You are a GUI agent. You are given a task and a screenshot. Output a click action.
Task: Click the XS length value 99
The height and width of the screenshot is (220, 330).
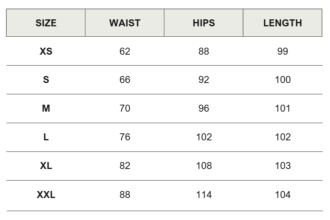coord(282,51)
